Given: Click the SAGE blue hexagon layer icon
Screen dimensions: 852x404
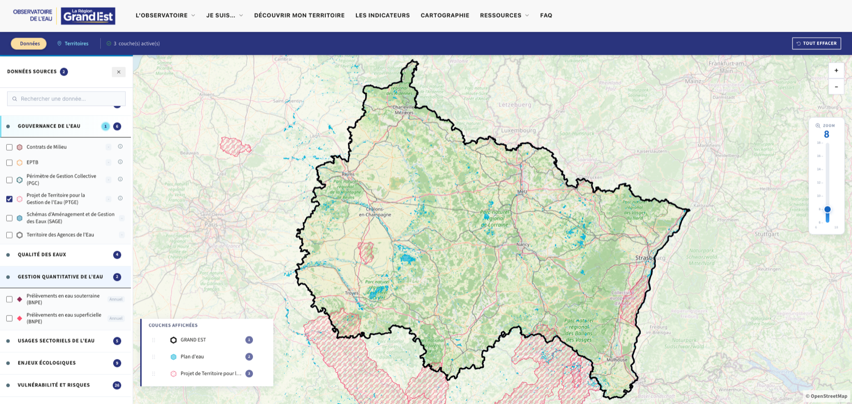Looking at the screenshot, I should coord(20,218).
